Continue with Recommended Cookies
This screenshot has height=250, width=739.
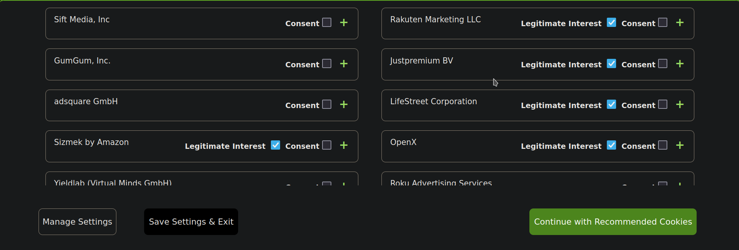click(x=613, y=222)
